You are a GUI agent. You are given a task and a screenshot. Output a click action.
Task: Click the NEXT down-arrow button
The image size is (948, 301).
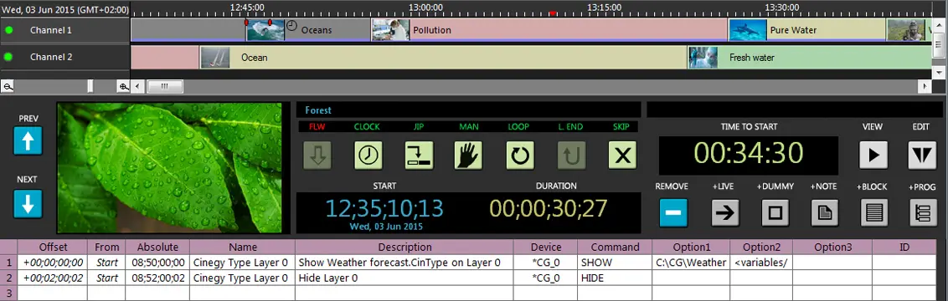(28, 204)
